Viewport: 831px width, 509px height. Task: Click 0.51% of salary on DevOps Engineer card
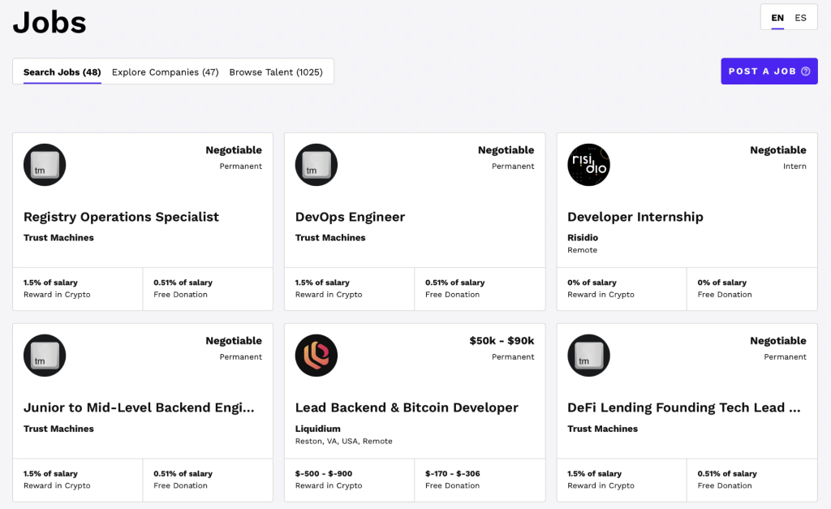(x=454, y=283)
